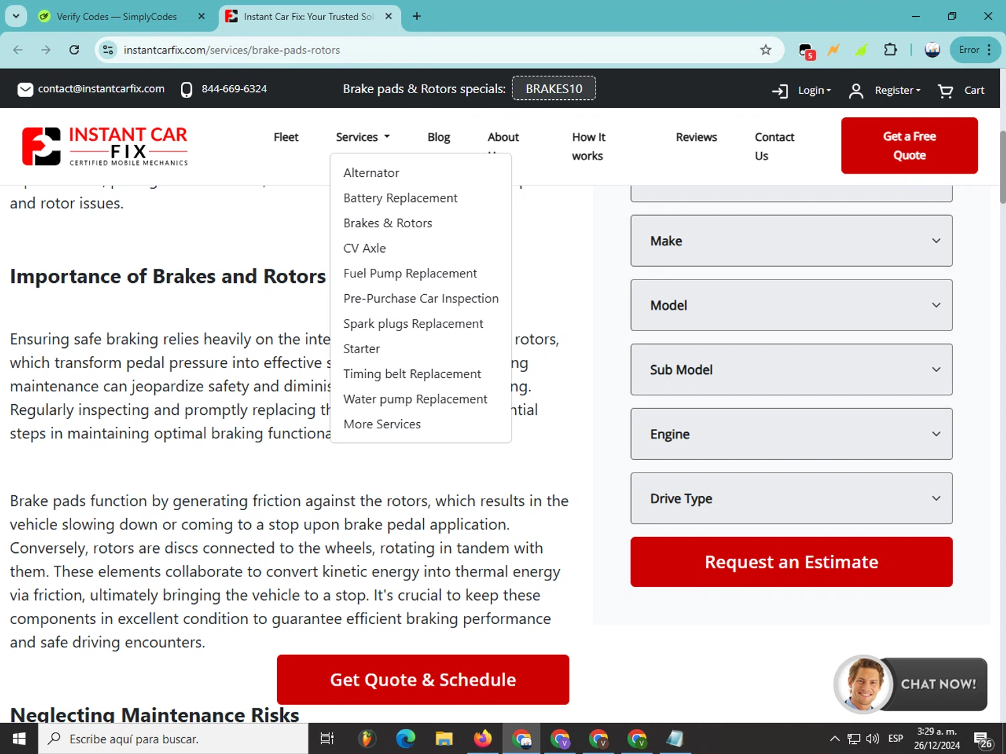The image size is (1006, 754).
Task: Open Task View on the taskbar
Action: pyautogui.click(x=327, y=739)
